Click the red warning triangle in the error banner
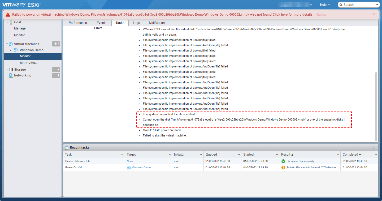 pos(8,15)
